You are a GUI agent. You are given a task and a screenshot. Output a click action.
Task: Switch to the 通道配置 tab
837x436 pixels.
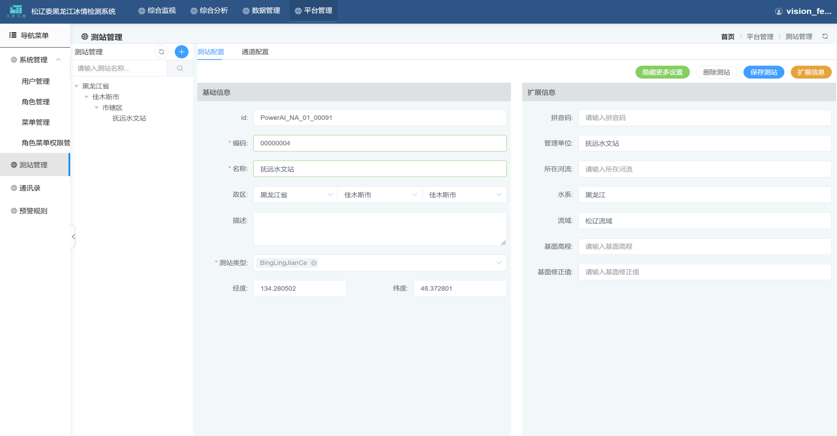(255, 52)
